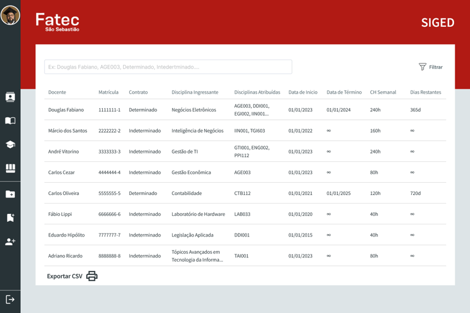Click Inteligência de Negócios discipline cell

[x=198, y=131]
